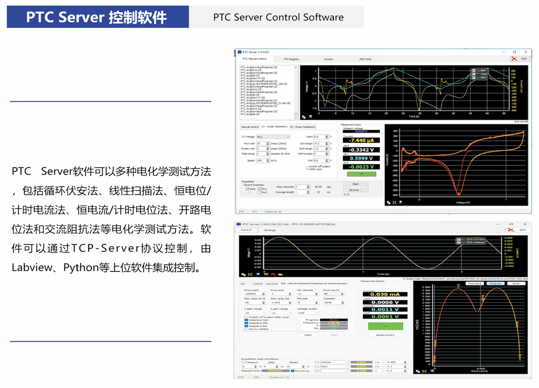
Task: Click the save disk icon under the voltammetry plot
Action: coord(401,203)
